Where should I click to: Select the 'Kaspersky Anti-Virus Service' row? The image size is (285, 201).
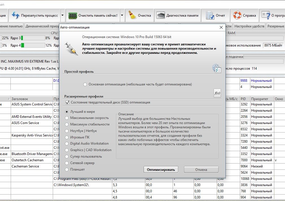click(32, 135)
